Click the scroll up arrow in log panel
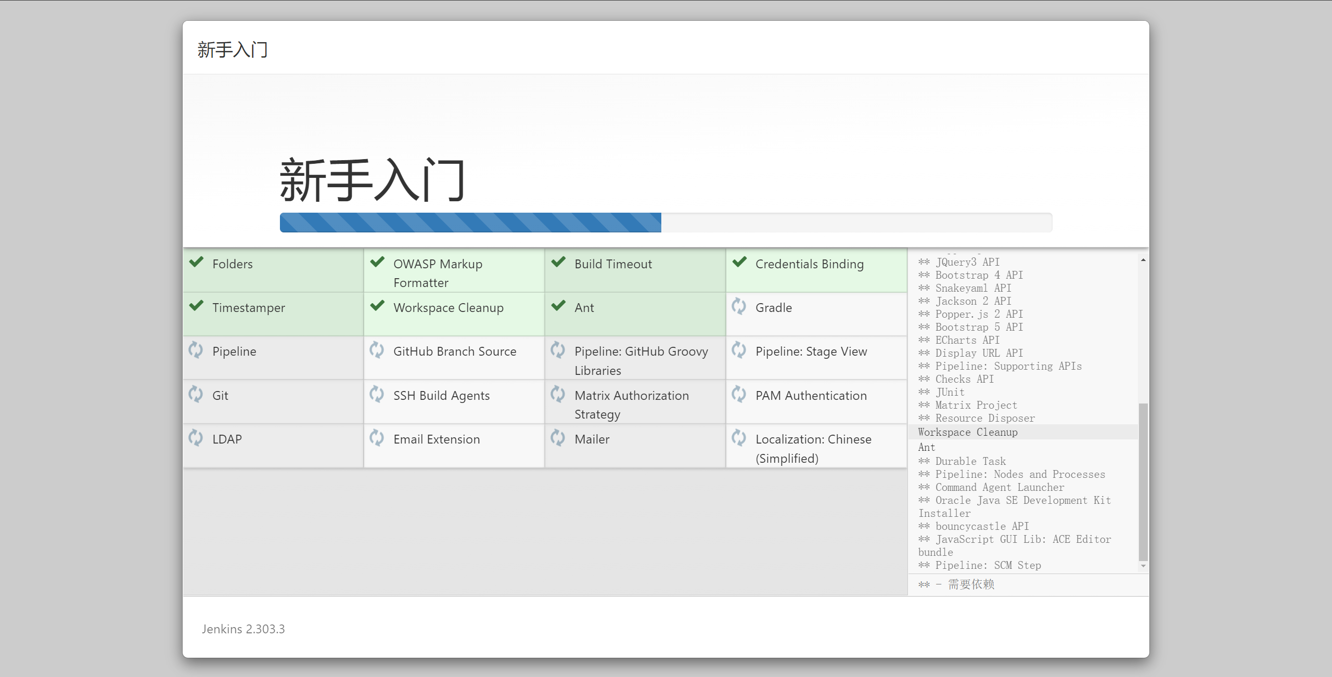 pos(1143,260)
